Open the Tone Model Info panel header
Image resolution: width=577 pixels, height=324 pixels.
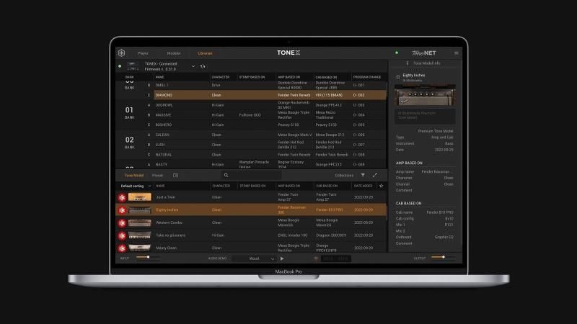[x=426, y=63]
